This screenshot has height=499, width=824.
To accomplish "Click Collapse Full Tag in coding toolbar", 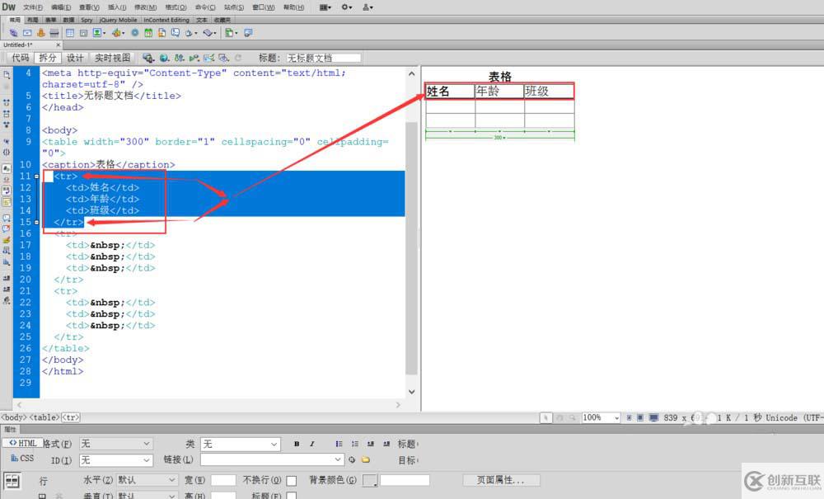I will tap(7, 102).
